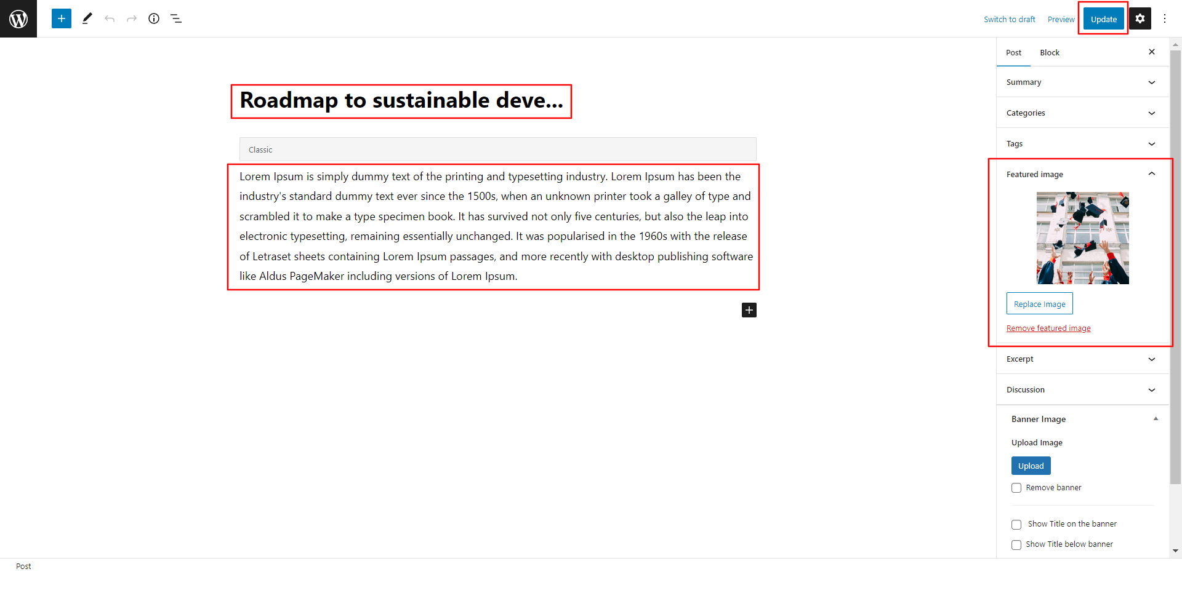Open the block inserter plus button
This screenshot has width=1182, height=593.
pos(62,18)
